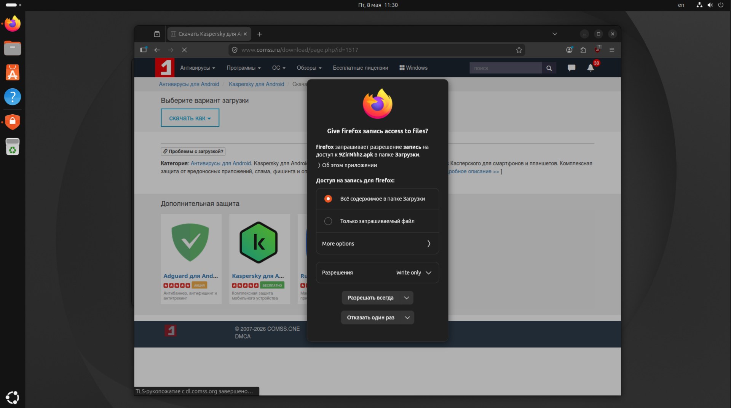
Task: Open the uBlock Origin extension icon
Action: 597,50
